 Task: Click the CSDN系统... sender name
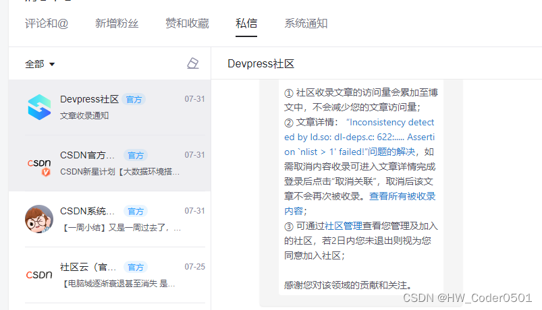(x=87, y=211)
